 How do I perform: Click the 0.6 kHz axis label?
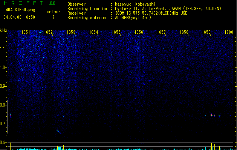(x=3, y=142)
